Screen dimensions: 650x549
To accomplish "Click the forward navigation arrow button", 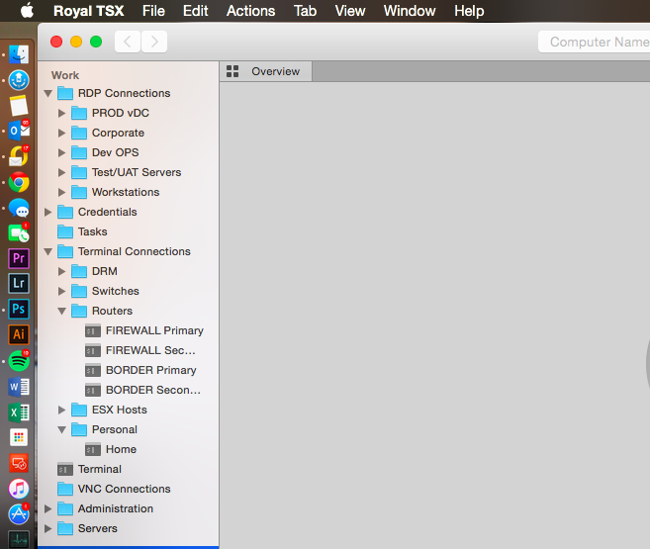I will [x=154, y=42].
